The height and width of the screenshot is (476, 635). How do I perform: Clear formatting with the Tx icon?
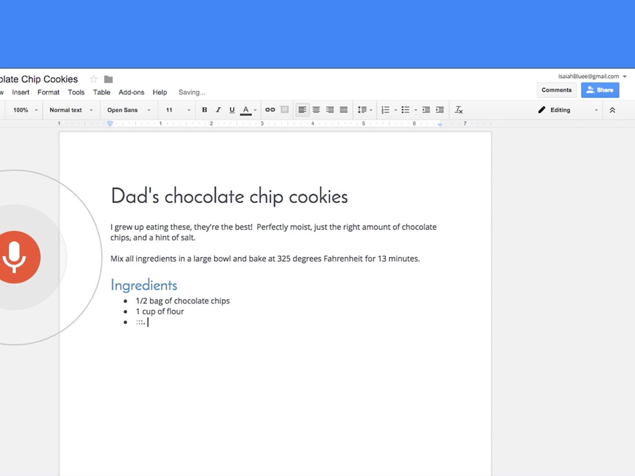(x=458, y=110)
